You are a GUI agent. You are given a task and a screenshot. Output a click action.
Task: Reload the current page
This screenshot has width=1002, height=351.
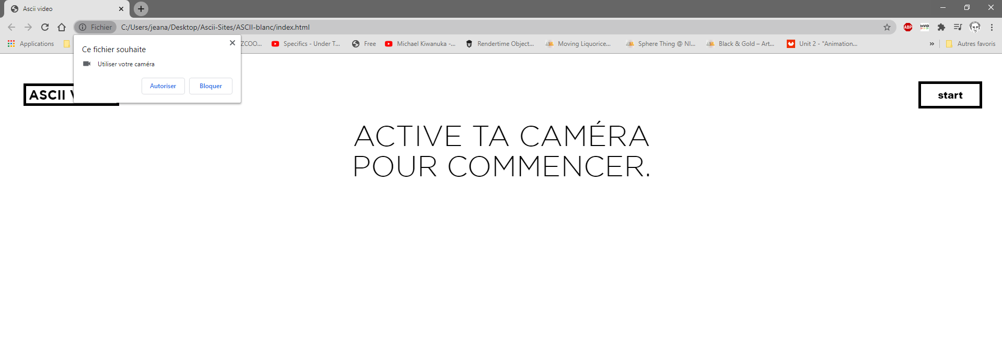[x=45, y=27]
